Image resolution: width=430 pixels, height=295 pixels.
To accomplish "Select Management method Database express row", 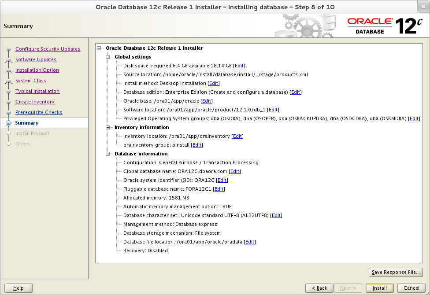I will pyautogui.click(x=170, y=224).
